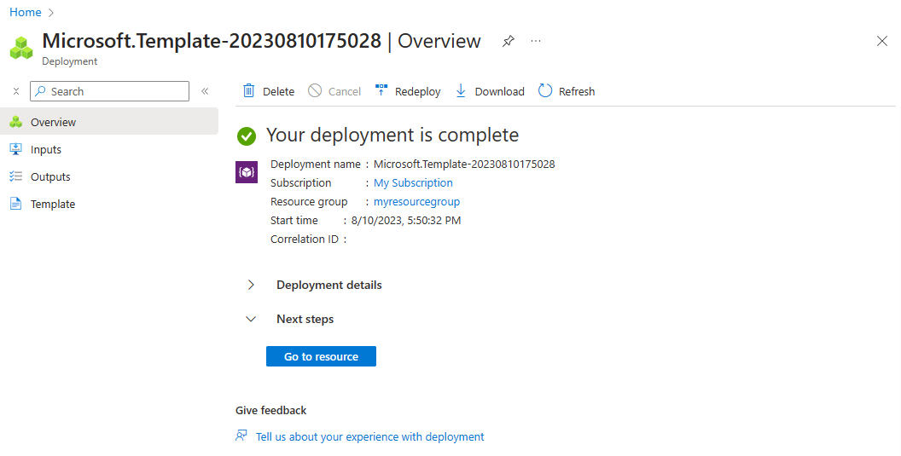The height and width of the screenshot is (456, 901).
Task: Open the My Subscription link
Action: pos(413,182)
